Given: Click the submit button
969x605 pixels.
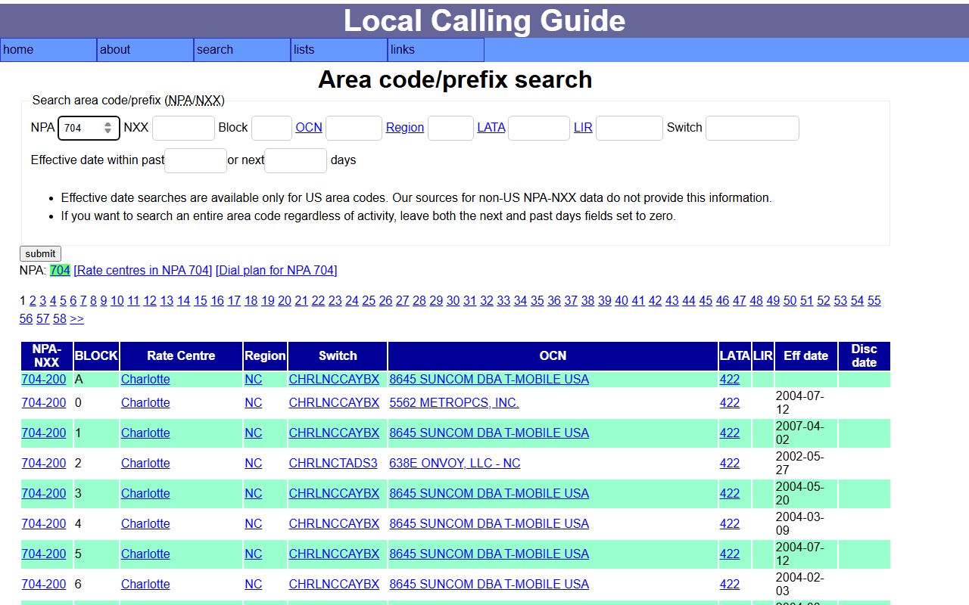Looking at the screenshot, I should tap(40, 254).
